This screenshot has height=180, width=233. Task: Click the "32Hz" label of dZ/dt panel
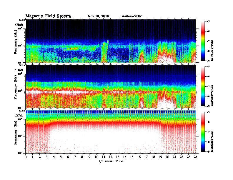(22, 111)
